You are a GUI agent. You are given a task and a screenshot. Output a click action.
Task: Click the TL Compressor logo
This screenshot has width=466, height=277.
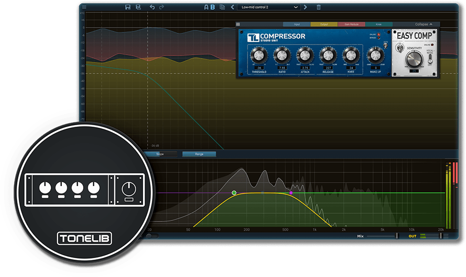(276, 37)
